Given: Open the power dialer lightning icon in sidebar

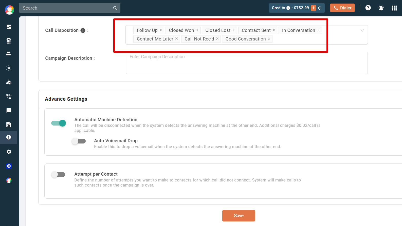Looking at the screenshot, I should 9,137.
